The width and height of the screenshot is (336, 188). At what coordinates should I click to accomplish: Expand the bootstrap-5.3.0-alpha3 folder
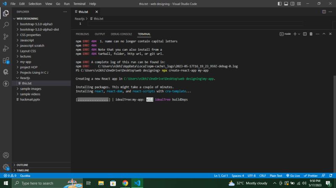tap(42, 24)
